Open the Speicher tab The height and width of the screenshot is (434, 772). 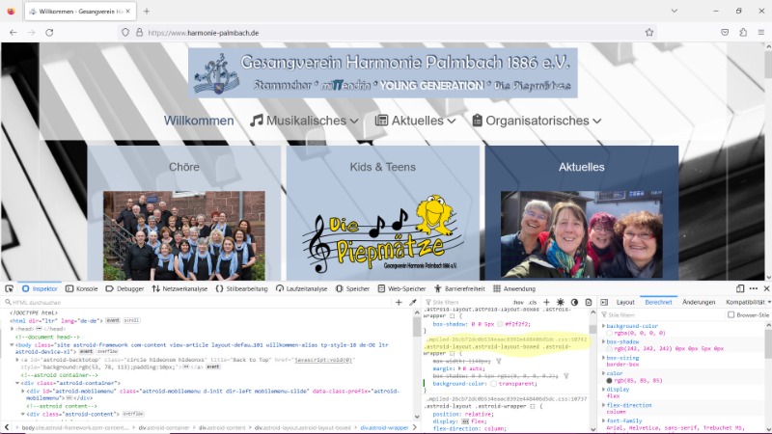pos(352,288)
